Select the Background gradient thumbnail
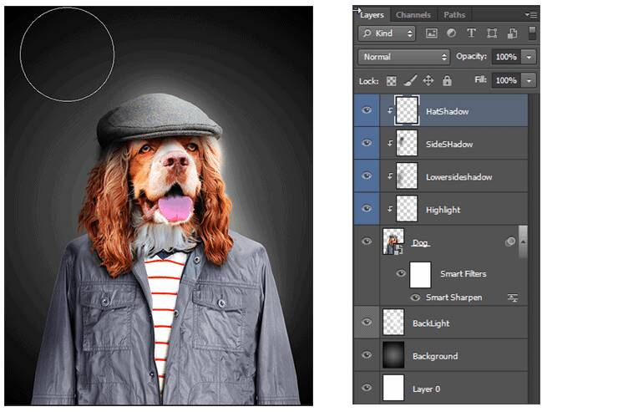Viewport: 618px width, 412px height. pos(393,355)
